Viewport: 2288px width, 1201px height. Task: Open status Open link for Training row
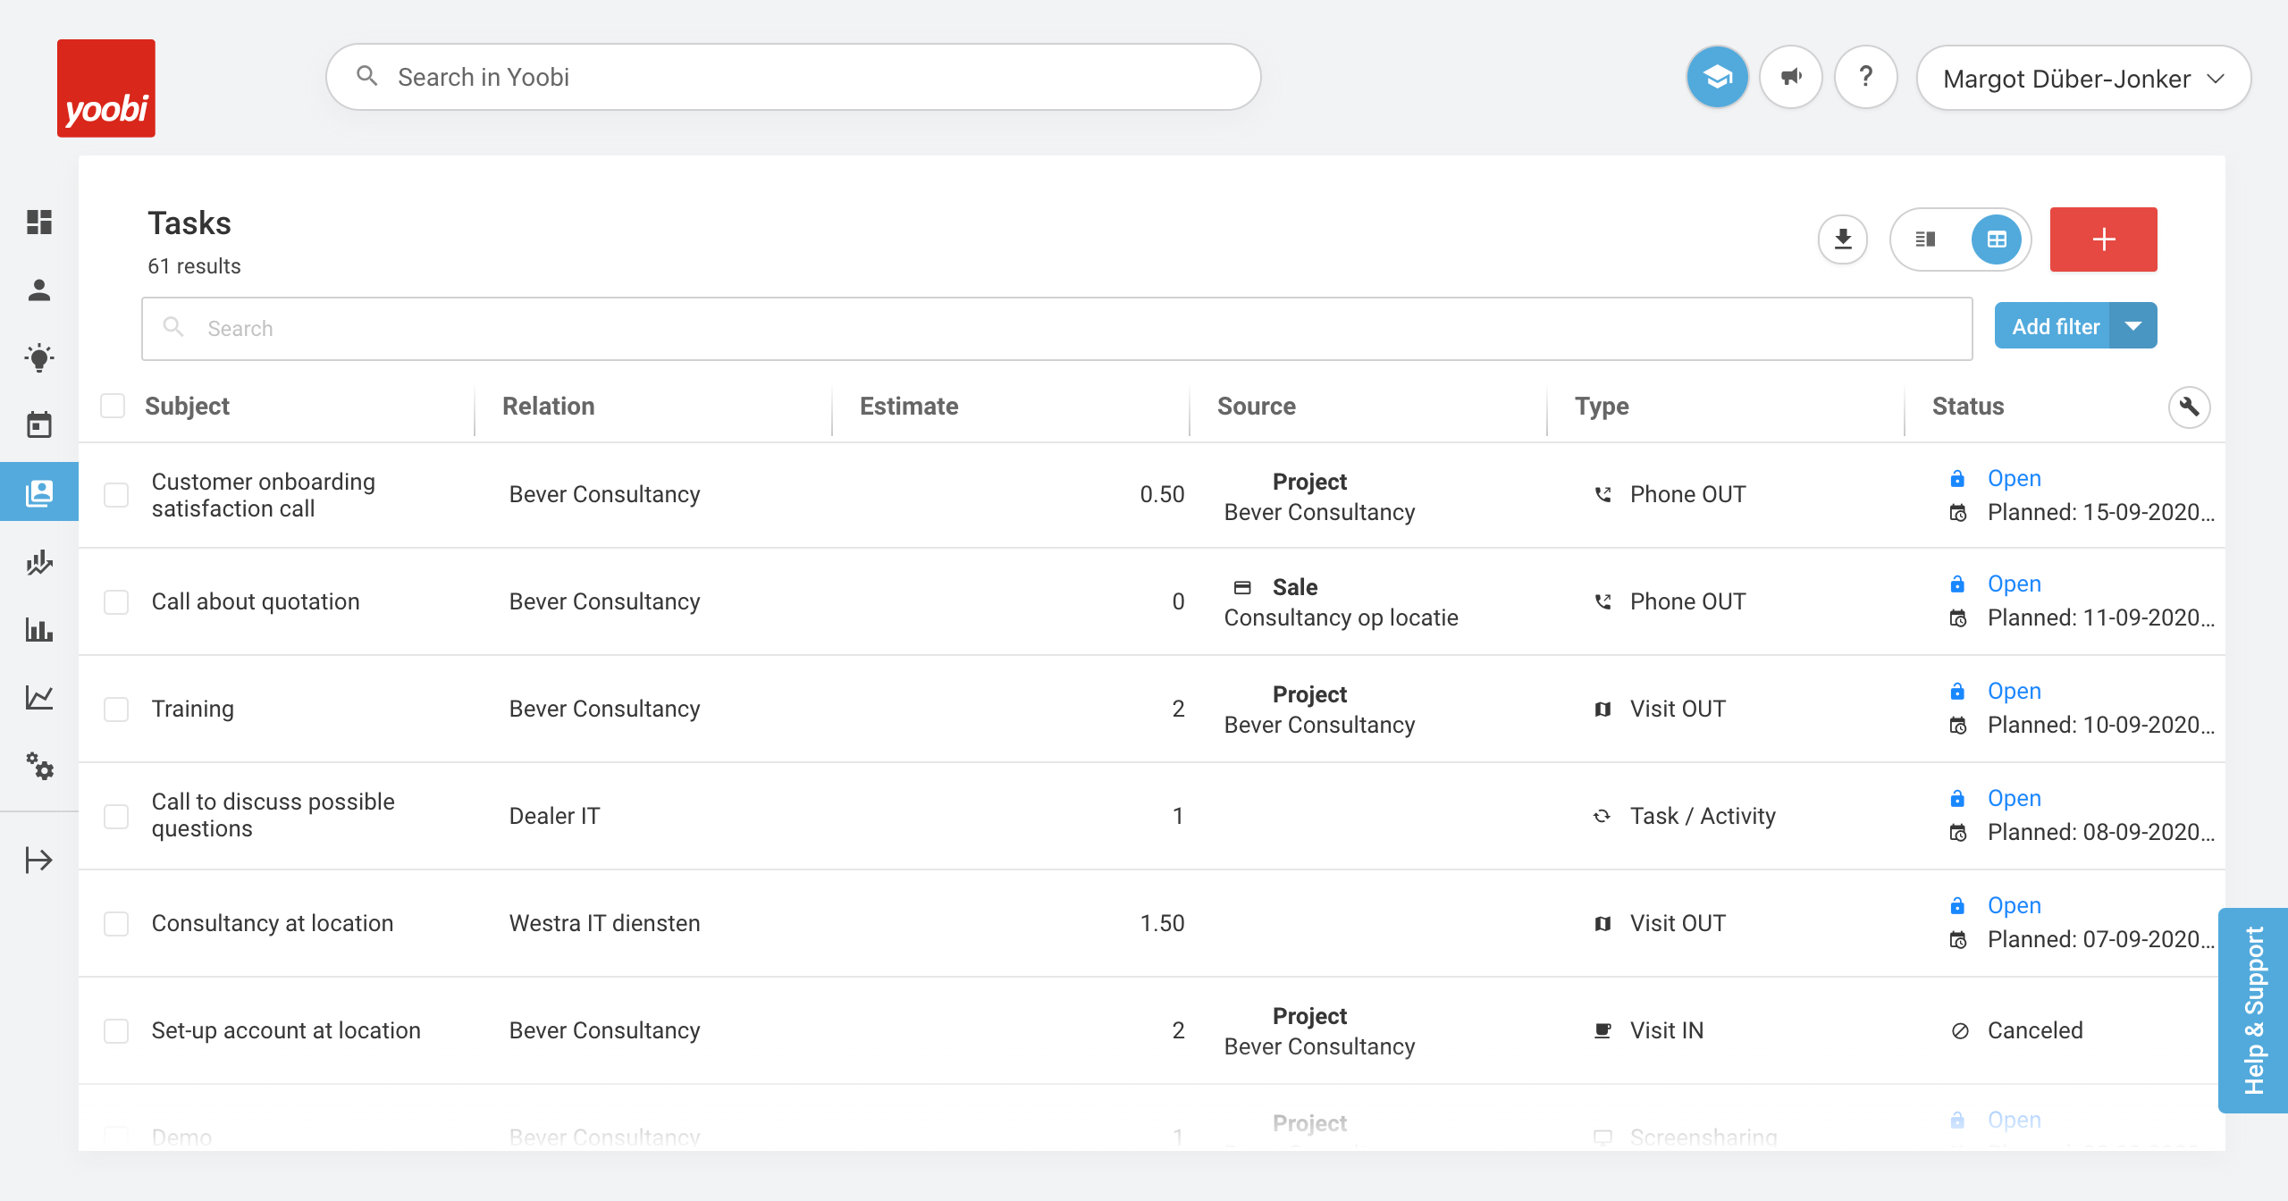click(x=2015, y=691)
